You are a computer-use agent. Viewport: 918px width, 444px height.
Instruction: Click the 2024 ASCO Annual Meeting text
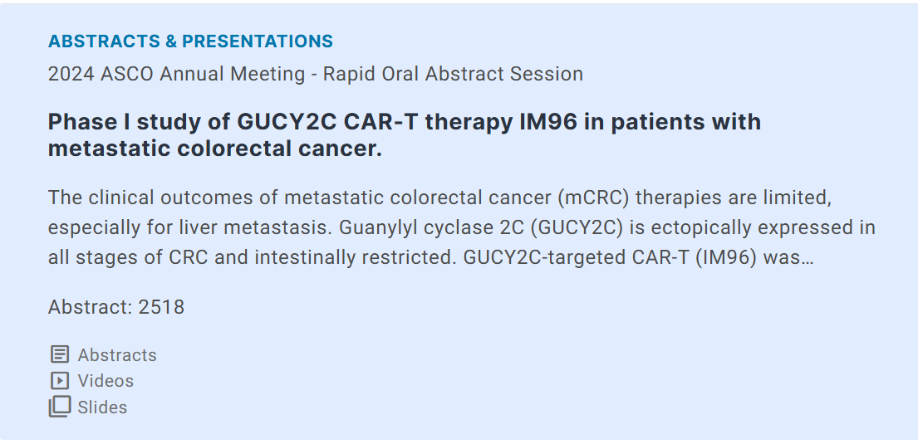[177, 75]
